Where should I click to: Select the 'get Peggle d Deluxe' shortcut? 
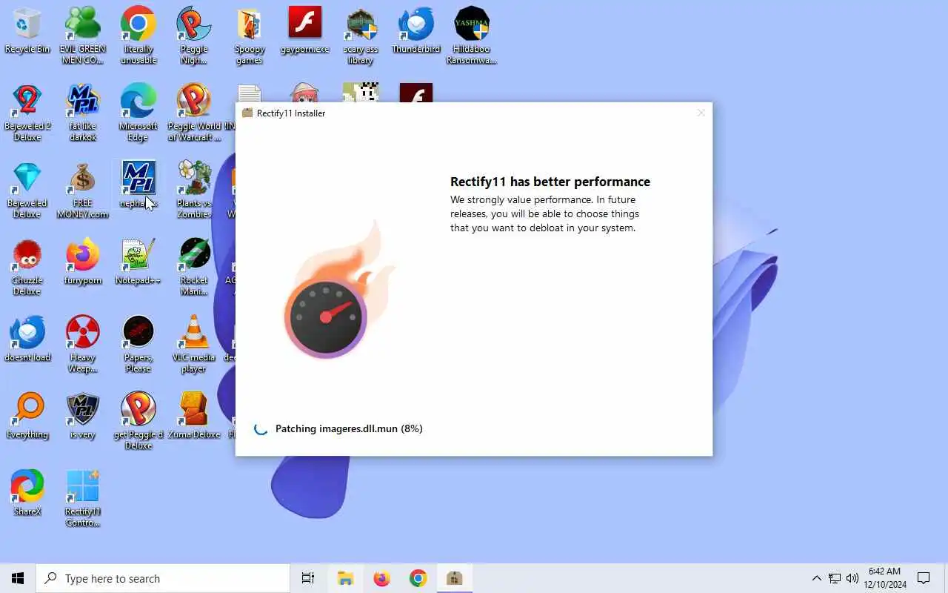pos(138,421)
